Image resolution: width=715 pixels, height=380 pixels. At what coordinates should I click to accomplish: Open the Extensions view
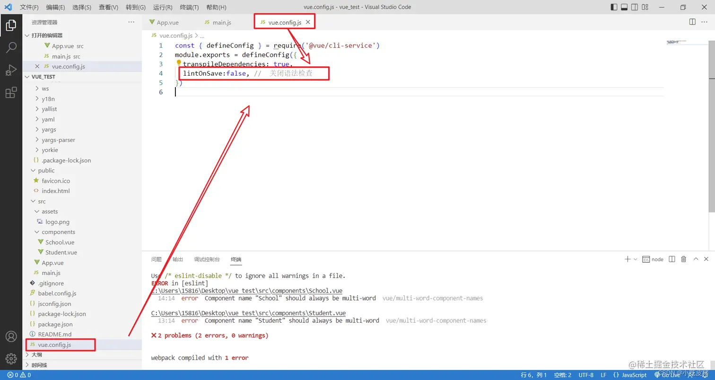pyautogui.click(x=11, y=93)
